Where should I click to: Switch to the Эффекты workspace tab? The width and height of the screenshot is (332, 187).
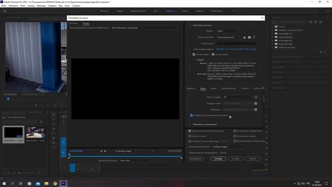170,11
